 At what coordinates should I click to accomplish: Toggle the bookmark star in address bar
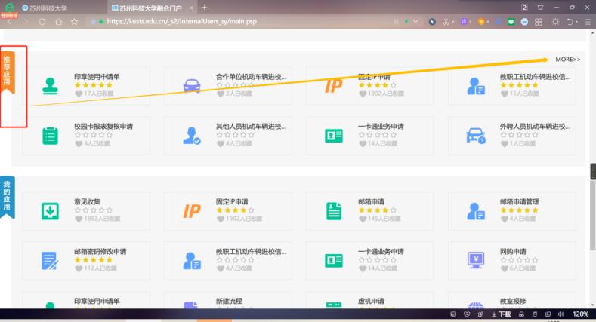[74, 22]
